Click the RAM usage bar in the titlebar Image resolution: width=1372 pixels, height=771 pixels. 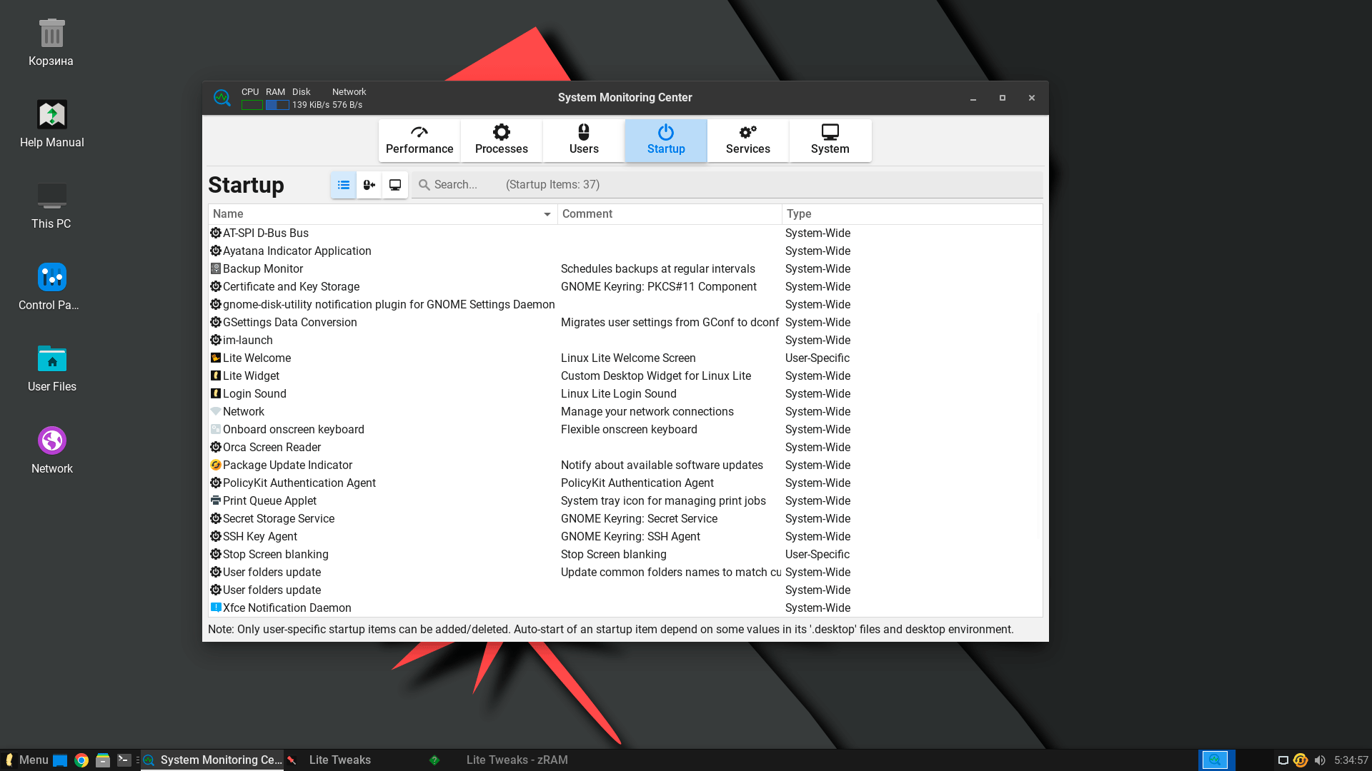(x=277, y=105)
